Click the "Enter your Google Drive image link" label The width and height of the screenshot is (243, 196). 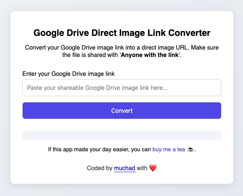pyautogui.click(x=68, y=74)
